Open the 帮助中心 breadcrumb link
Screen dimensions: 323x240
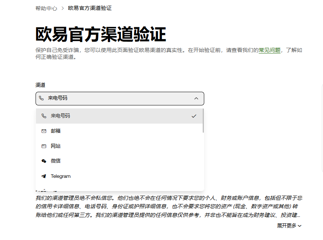(47, 8)
